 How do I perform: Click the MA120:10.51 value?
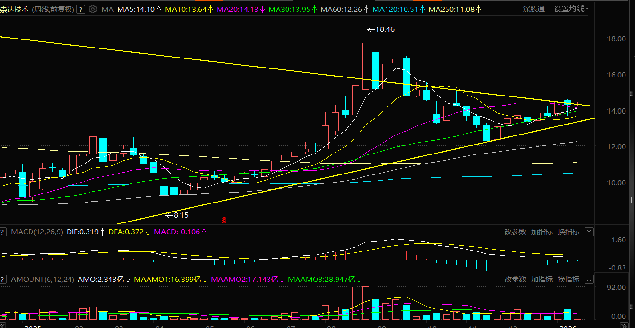pos(395,9)
